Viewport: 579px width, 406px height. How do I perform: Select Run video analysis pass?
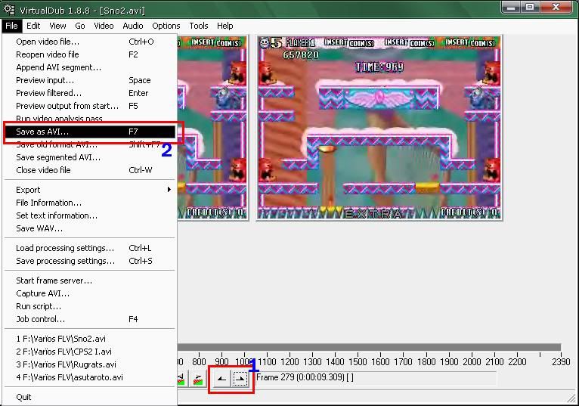pos(89,119)
